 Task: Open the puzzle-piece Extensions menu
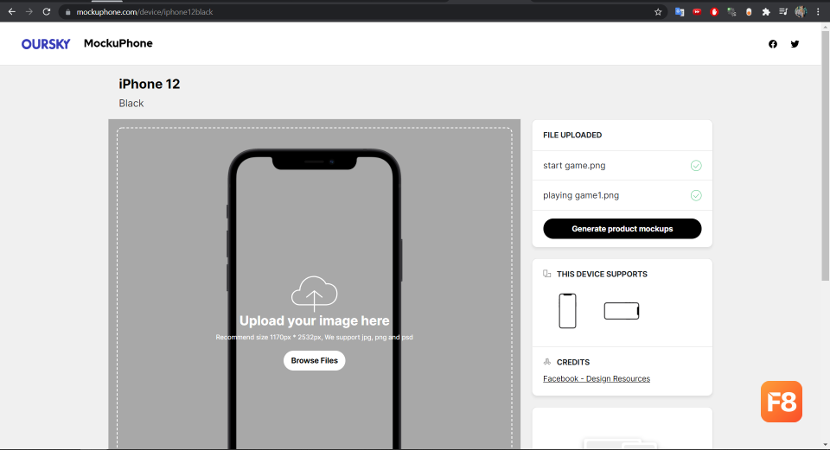pyautogui.click(x=766, y=11)
